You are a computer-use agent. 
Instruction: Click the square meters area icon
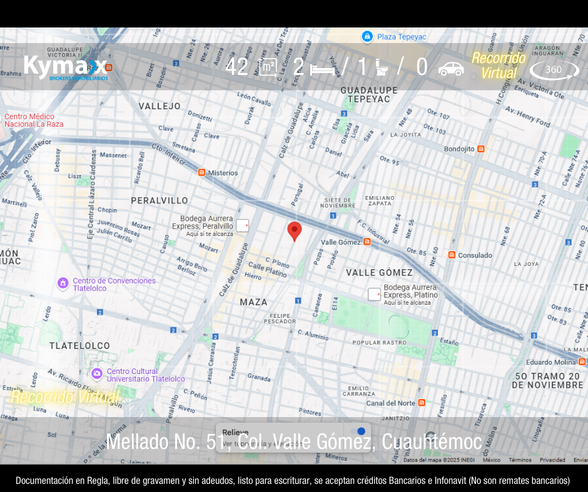click(x=267, y=67)
